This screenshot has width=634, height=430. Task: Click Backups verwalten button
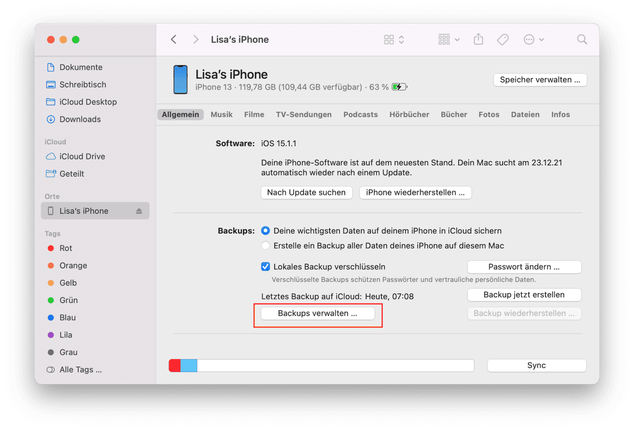coord(318,313)
